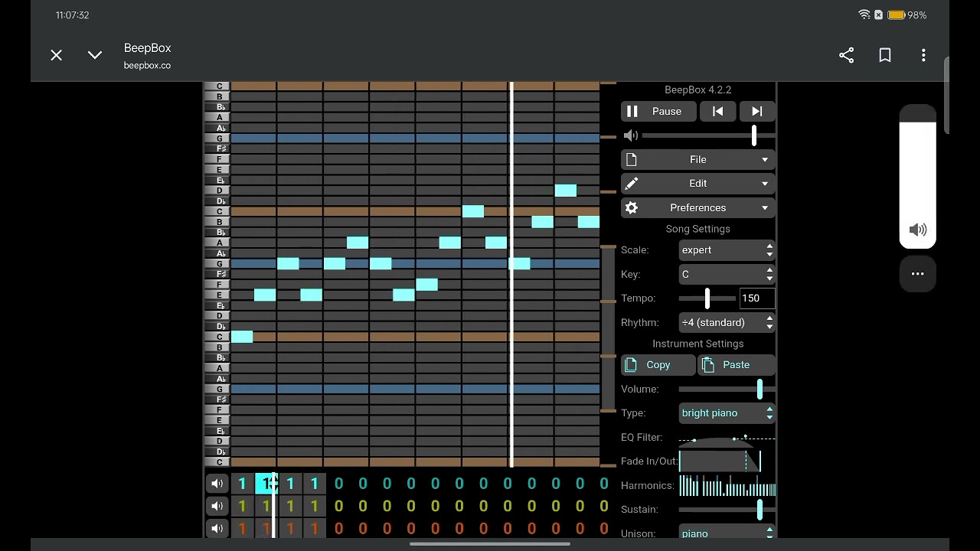Click the browser page scrollbar
980x551 pixels.
946,95
